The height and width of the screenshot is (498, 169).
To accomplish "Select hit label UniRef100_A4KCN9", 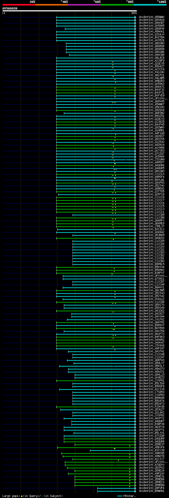I will point(152,55).
